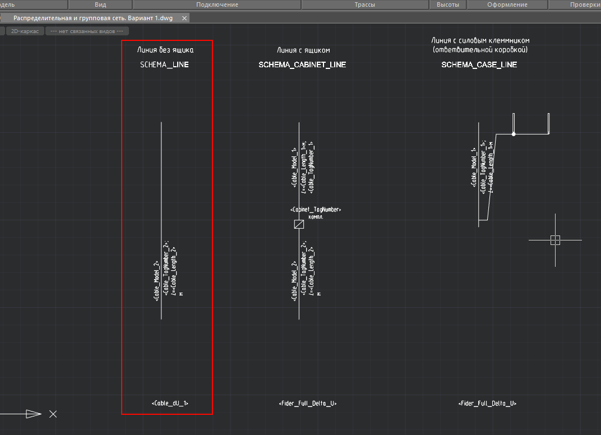Click the 'нет связанных видов' viewport control
This screenshot has width=601, height=435.
[x=86, y=31]
